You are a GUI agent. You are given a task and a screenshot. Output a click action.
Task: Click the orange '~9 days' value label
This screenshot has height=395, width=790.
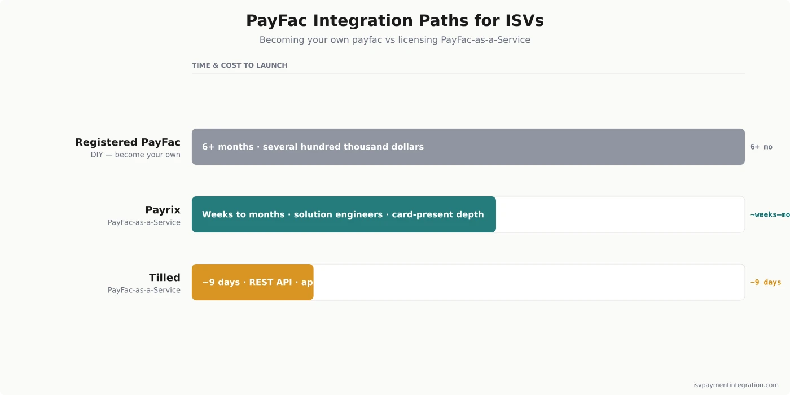(766, 282)
